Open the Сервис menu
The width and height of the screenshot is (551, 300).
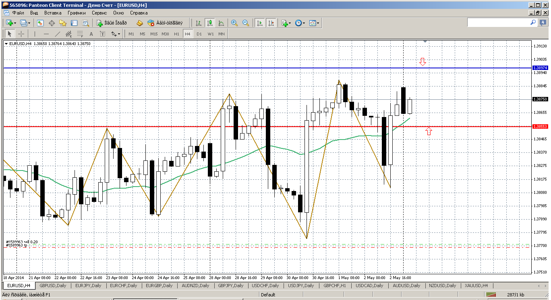(x=99, y=13)
